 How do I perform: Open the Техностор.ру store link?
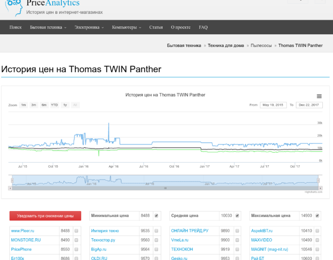tap(103, 240)
